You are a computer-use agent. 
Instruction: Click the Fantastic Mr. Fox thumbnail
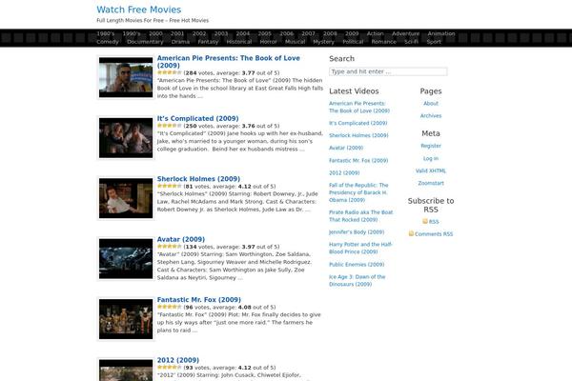(126, 319)
